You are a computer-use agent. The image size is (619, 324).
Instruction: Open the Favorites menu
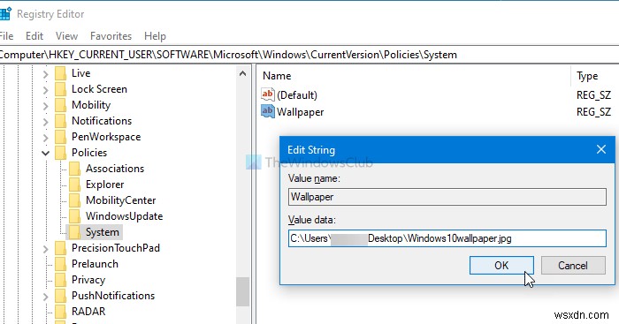pos(111,36)
